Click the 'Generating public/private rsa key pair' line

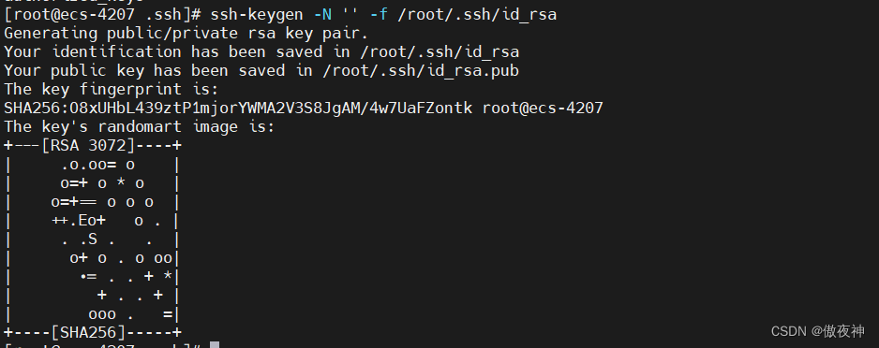click(x=186, y=33)
